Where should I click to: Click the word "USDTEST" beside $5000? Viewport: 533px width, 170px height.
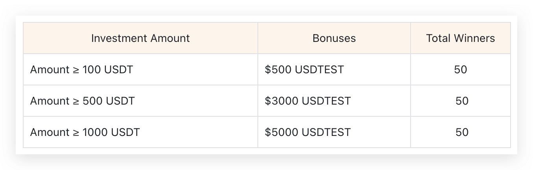tap(326, 132)
